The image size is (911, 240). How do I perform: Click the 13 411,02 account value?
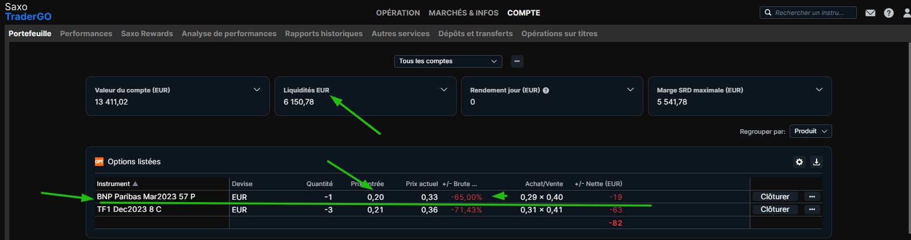(112, 102)
